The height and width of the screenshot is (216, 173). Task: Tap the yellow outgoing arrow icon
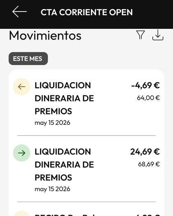point(21,87)
